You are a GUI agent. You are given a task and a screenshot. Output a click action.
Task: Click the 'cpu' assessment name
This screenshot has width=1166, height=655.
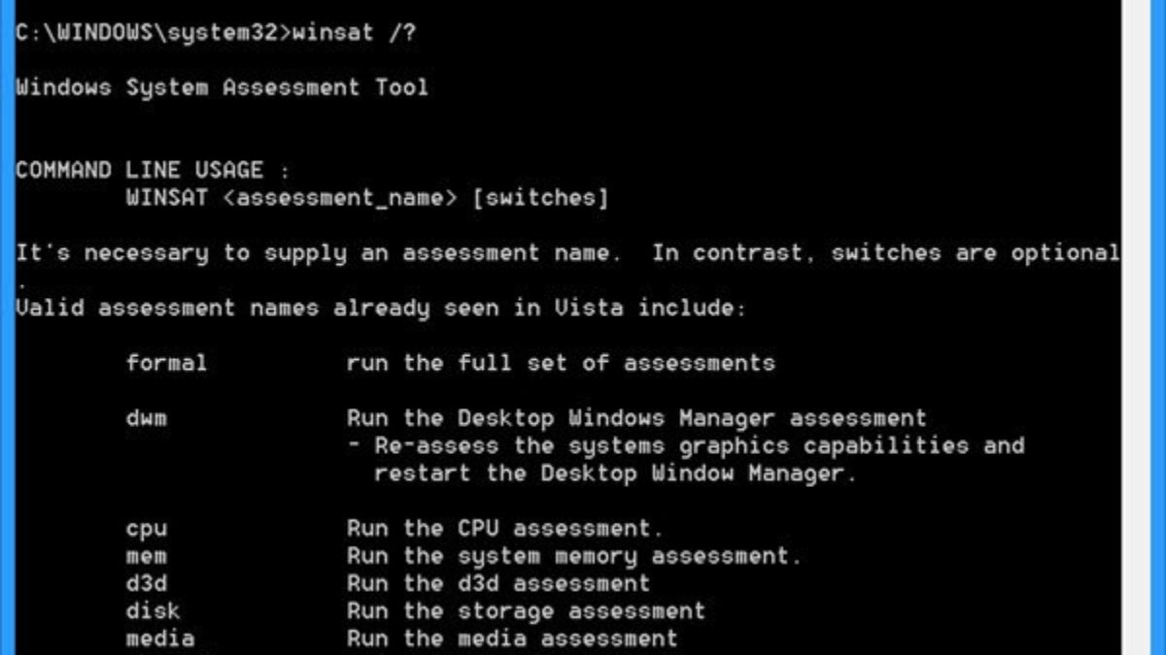(x=146, y=529)
